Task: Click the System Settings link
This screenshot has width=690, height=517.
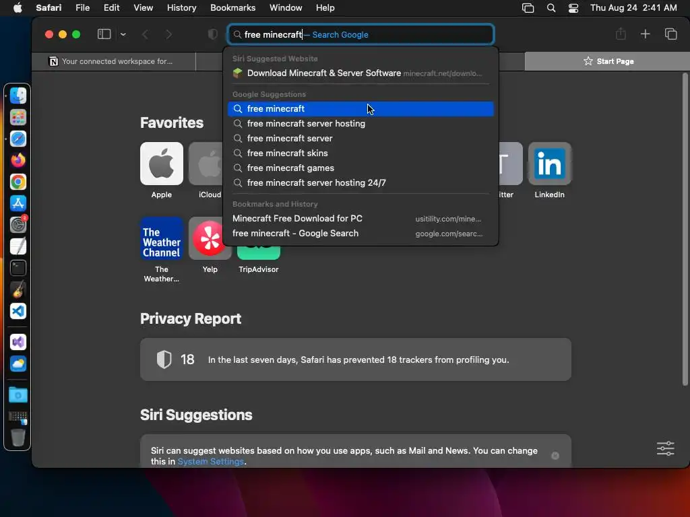Action: 211,462
